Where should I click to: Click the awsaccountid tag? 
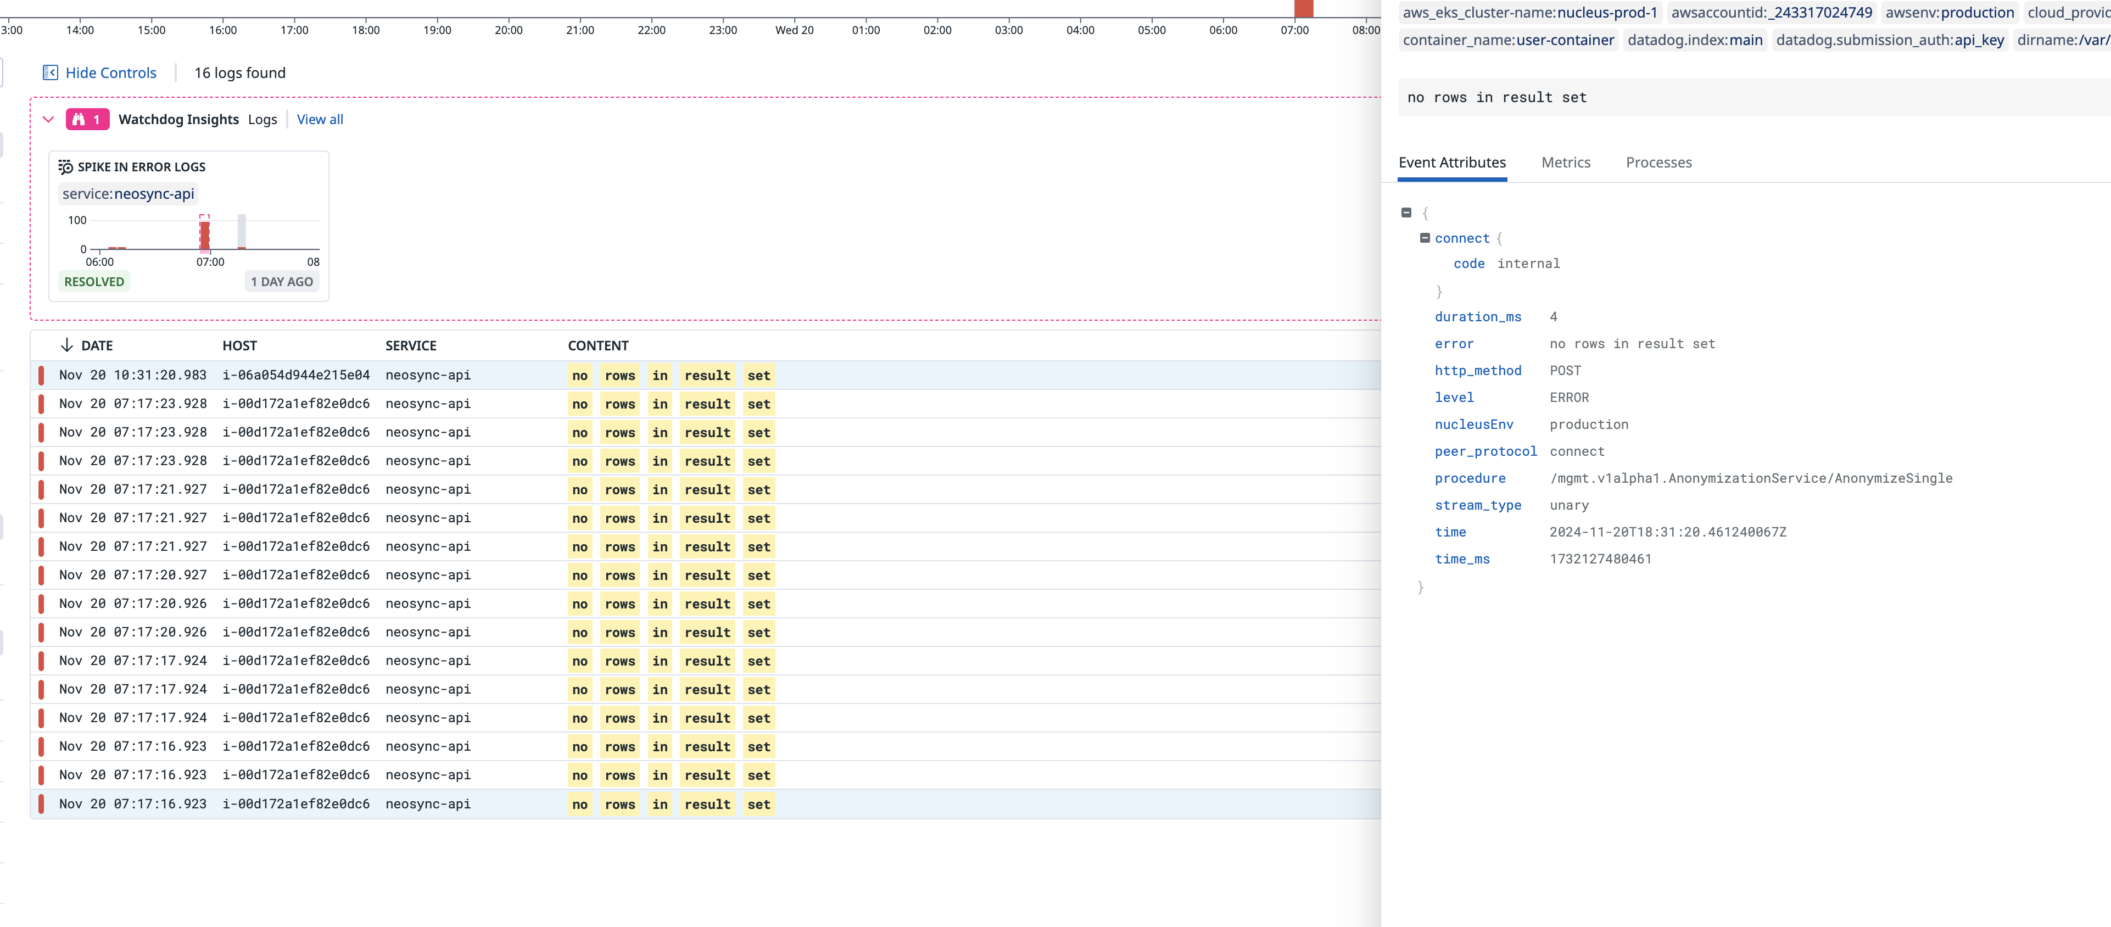pyautogui.click(x=1771, y=12)
